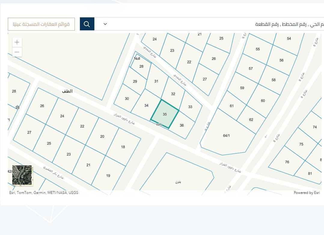
Task: Zoom in on the map
Action: [x=17, y=42]
